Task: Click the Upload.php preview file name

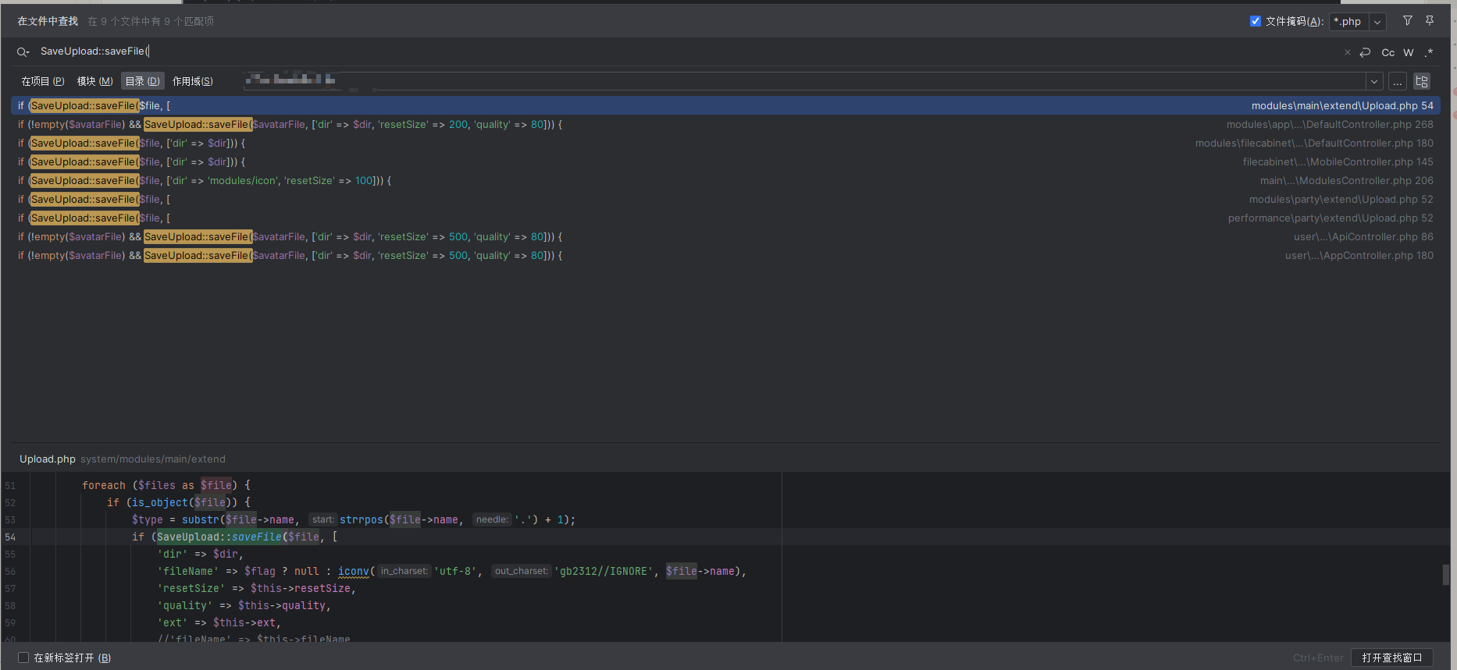Action: click(48, 459)
